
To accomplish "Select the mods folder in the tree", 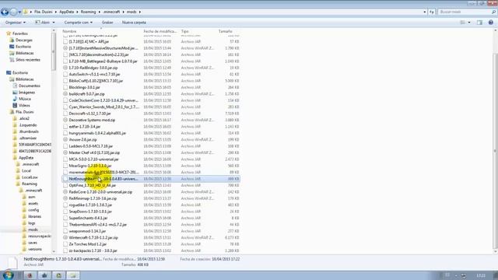I will (33, 229).
